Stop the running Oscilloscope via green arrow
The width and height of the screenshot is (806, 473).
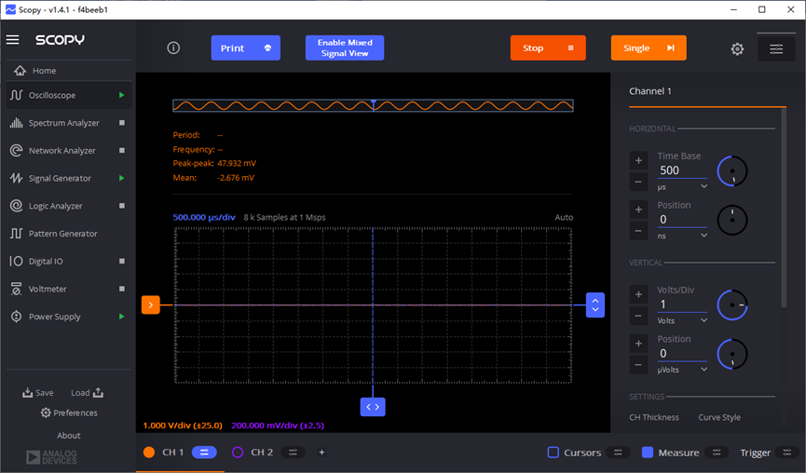click(x=122, y=95)
